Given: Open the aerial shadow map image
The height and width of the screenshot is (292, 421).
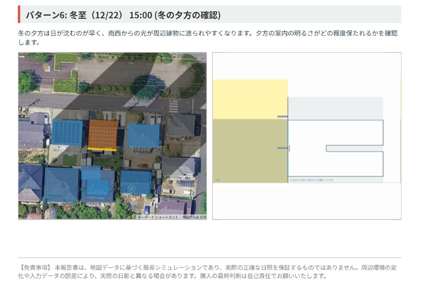Looking at the screenshot, I should coord(112,136).
